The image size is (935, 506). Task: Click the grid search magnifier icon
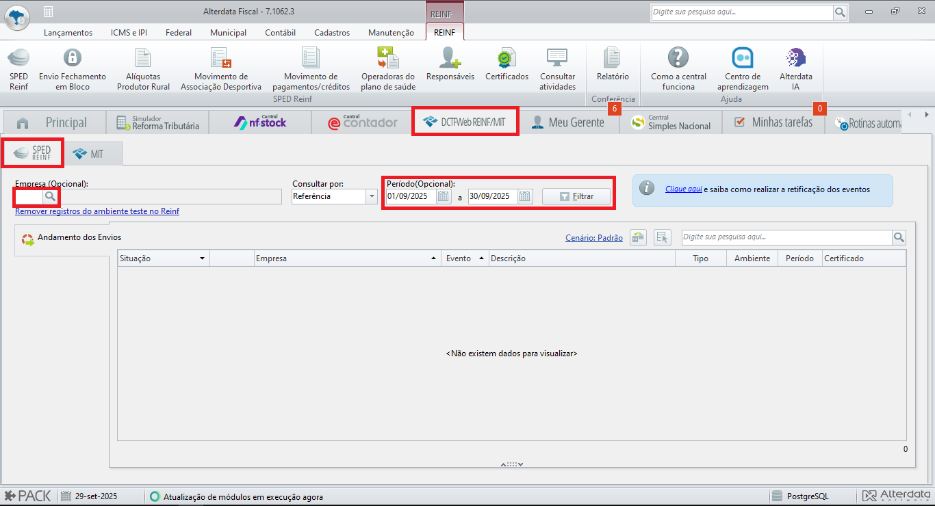(899, 237)
